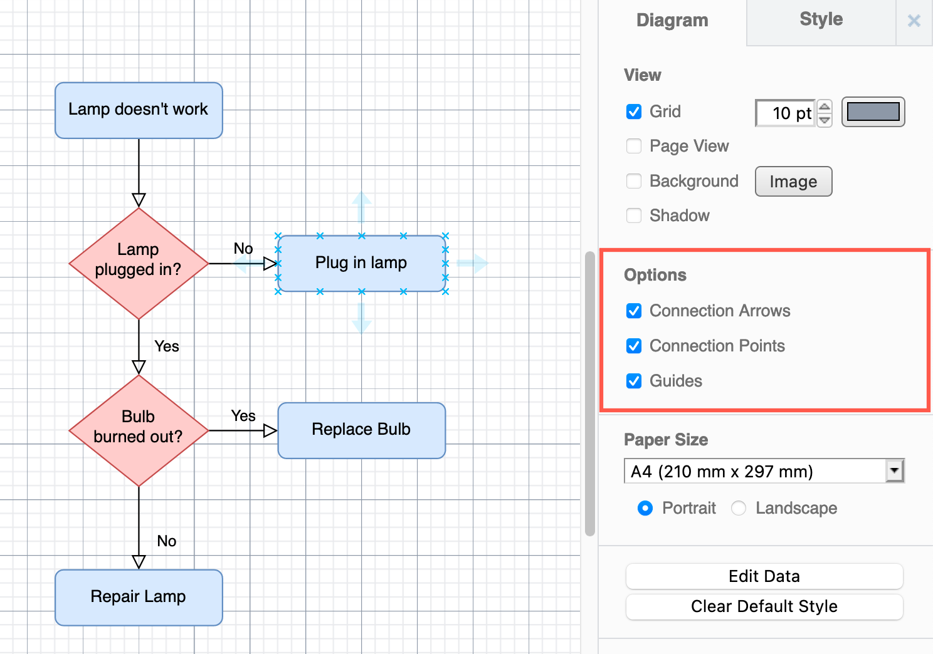The height and width of the screenshot is (654, 933).
Task: Click the upward blue arrow above Plug in lamp
Action: pos(361,207)
